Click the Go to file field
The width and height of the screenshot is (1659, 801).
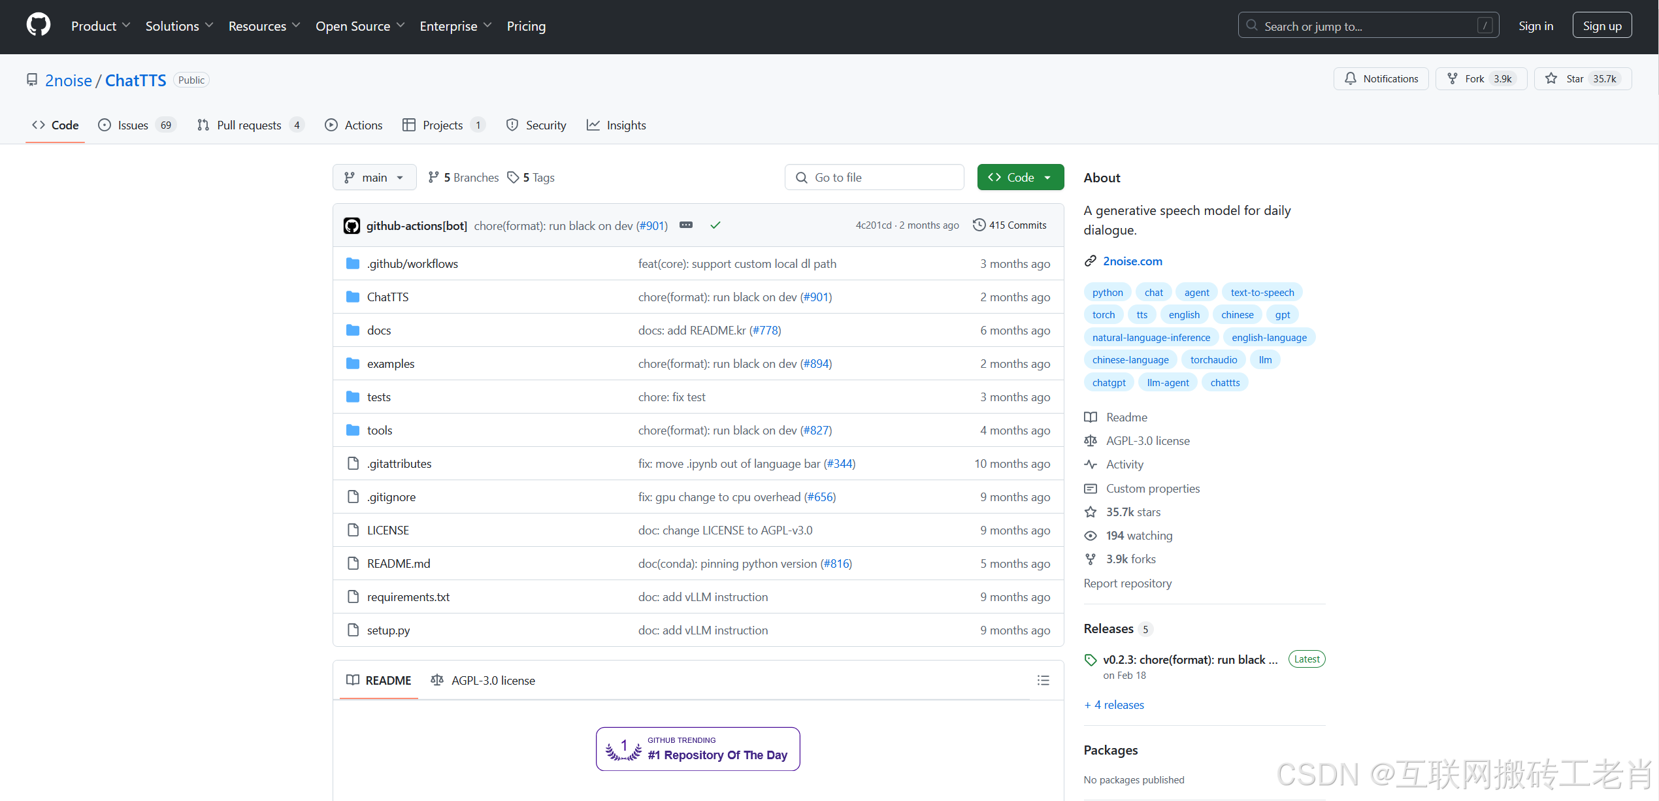[874, 178]
